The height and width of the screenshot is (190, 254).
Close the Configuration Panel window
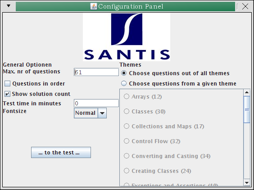tap(245, 6)
